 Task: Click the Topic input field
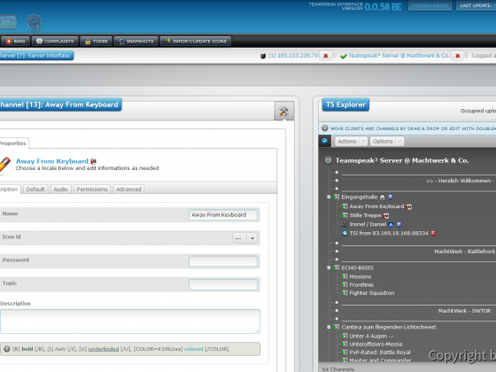223,284
